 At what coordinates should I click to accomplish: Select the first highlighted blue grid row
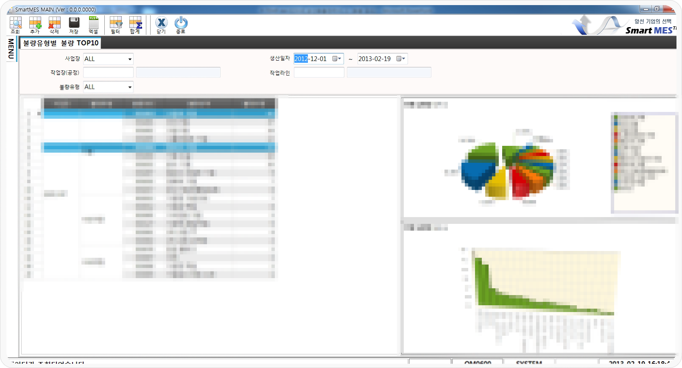tap(159, 114)
